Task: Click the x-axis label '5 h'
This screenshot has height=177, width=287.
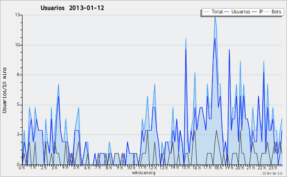Action: (x=76, y=167)
